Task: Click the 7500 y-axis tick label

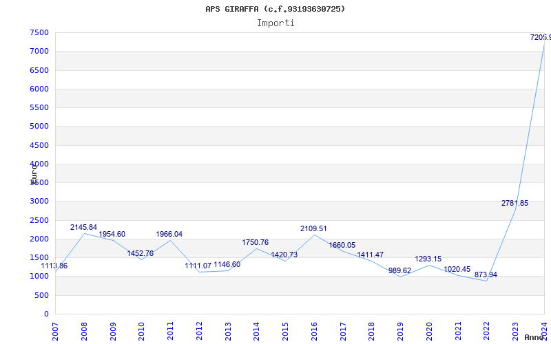Action: pyautogui.click(x=39, y=32)
